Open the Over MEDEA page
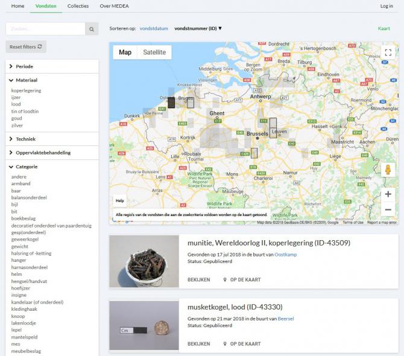The image size is (404, 356). (x=113, y=6)
